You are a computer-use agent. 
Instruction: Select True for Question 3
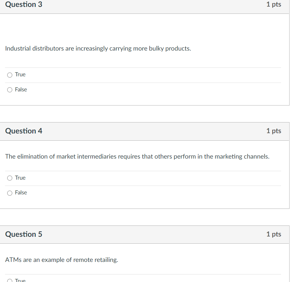10,75
